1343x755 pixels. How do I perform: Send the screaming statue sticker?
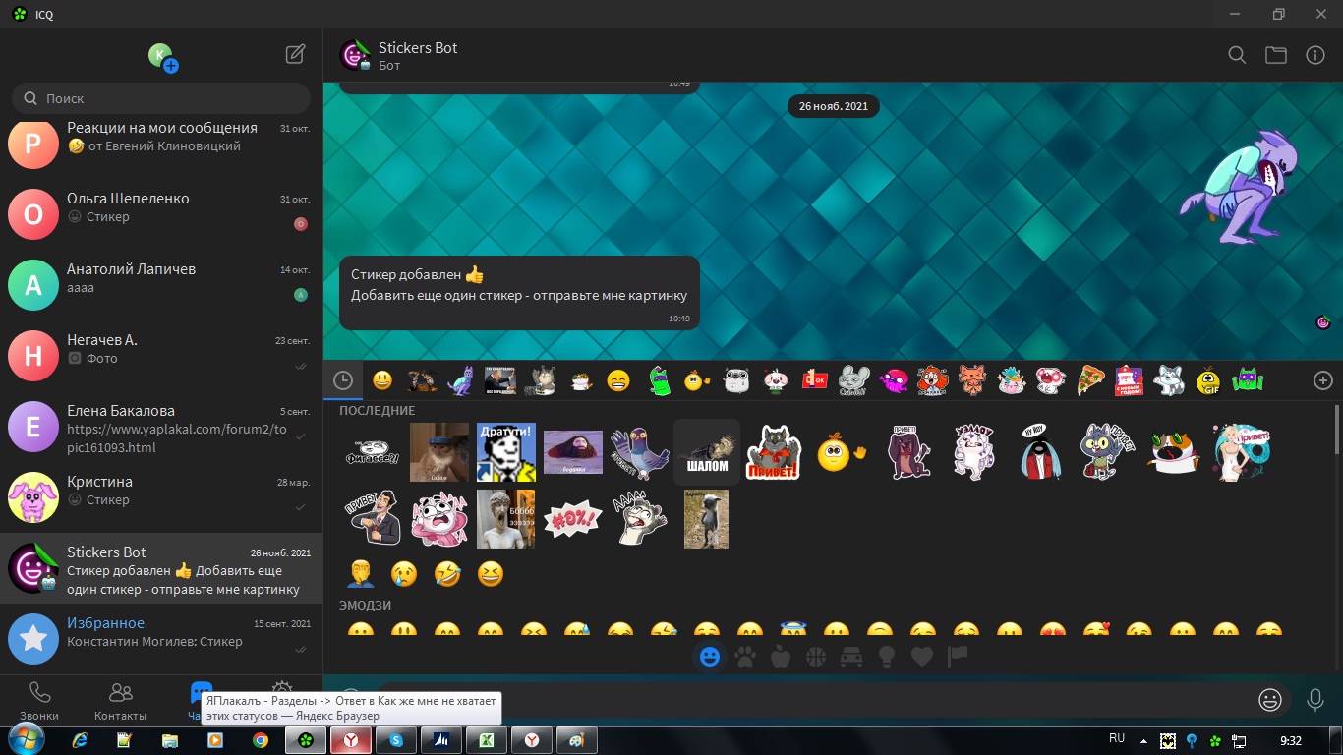pos(506,519)
